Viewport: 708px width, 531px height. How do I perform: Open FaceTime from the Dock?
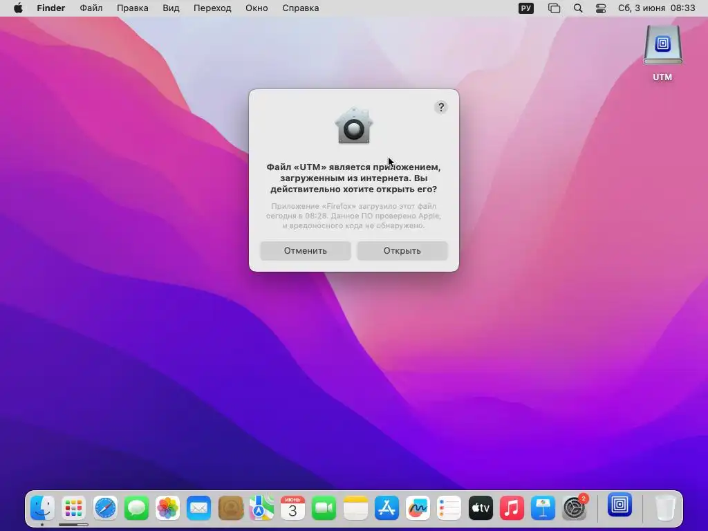(324, 508)
